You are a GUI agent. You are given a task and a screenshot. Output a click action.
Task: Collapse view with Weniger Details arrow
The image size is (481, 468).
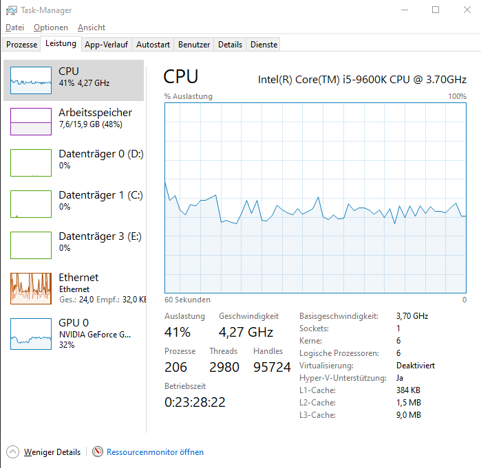point(12,452)
